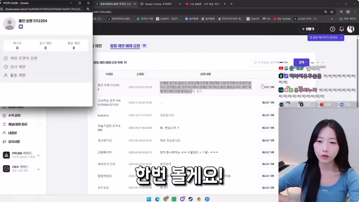This screenshot has height=202, width=359.
Task: Select the 공지사항 megaphone icon
Action: point(4,142)
